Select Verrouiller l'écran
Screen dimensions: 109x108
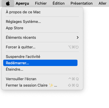[x=40, y=79]
